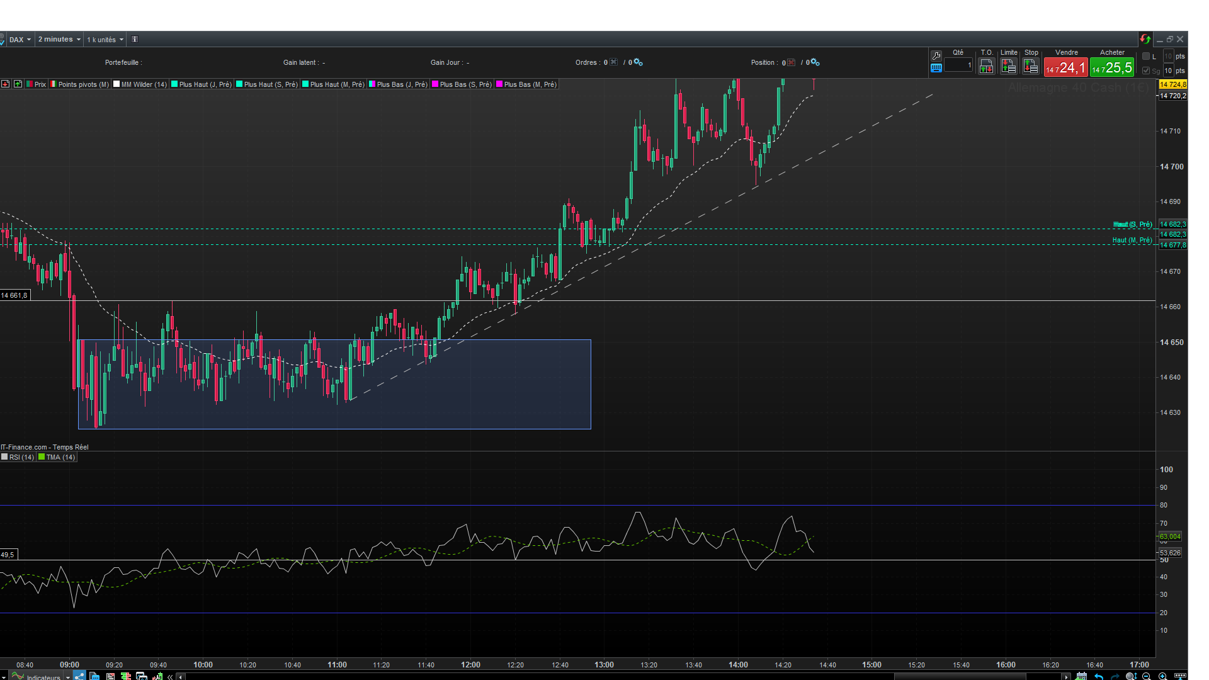This screenshot has height=680, width=1209.
Task: Click the zoom out magnifier icon
Action: tap(1147, 676)
